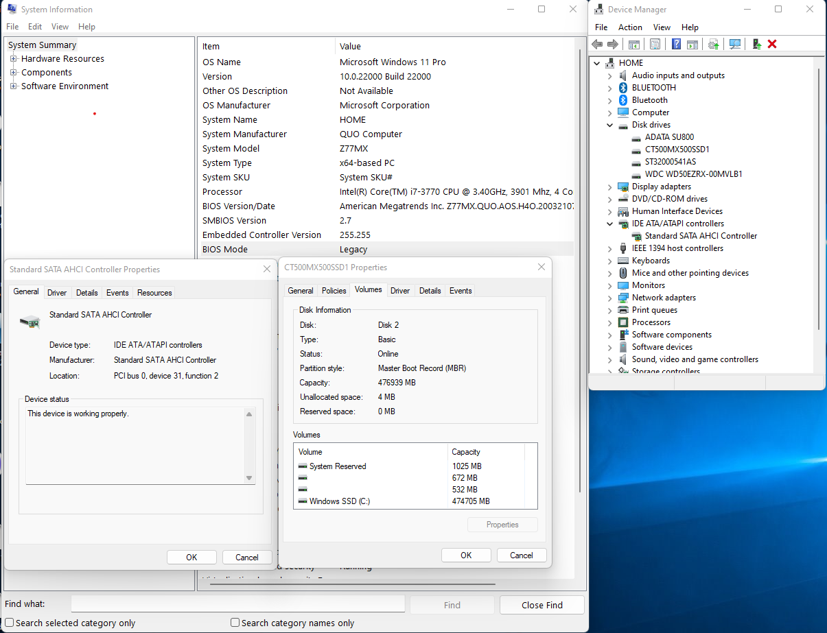
Task: Click the Keyboards category icon
Action: pyautogui.click(x=623, y=261)
